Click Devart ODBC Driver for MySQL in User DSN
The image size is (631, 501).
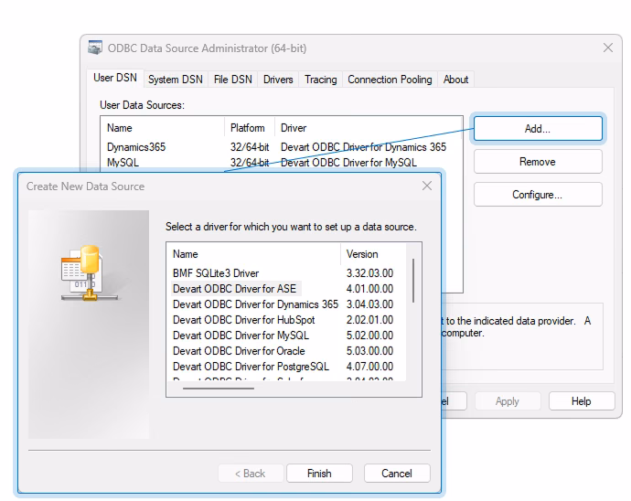(x=348, y=163)
